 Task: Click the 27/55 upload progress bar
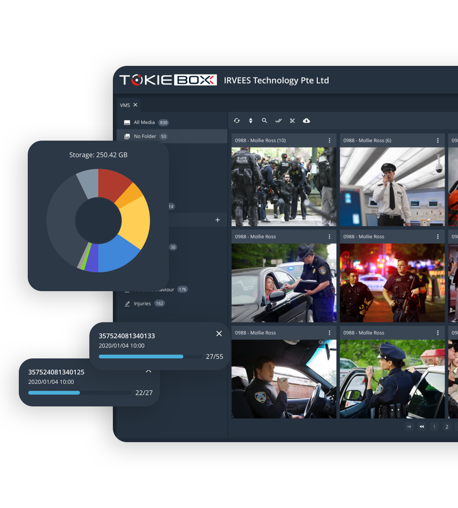150,357
